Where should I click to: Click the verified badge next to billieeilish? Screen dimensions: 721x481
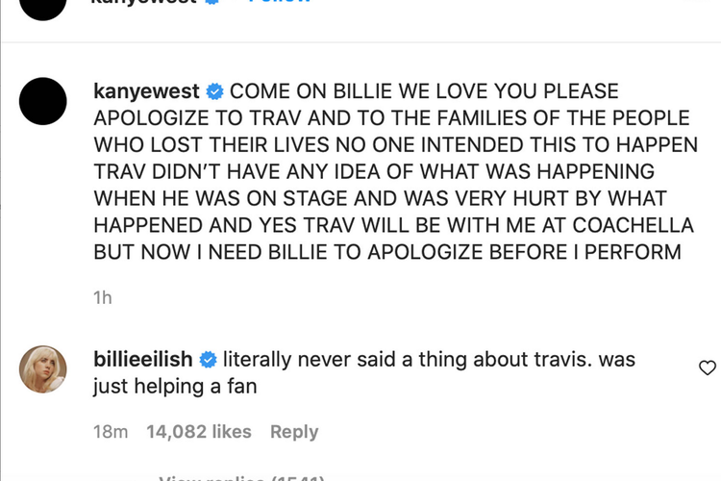(209, 361)
